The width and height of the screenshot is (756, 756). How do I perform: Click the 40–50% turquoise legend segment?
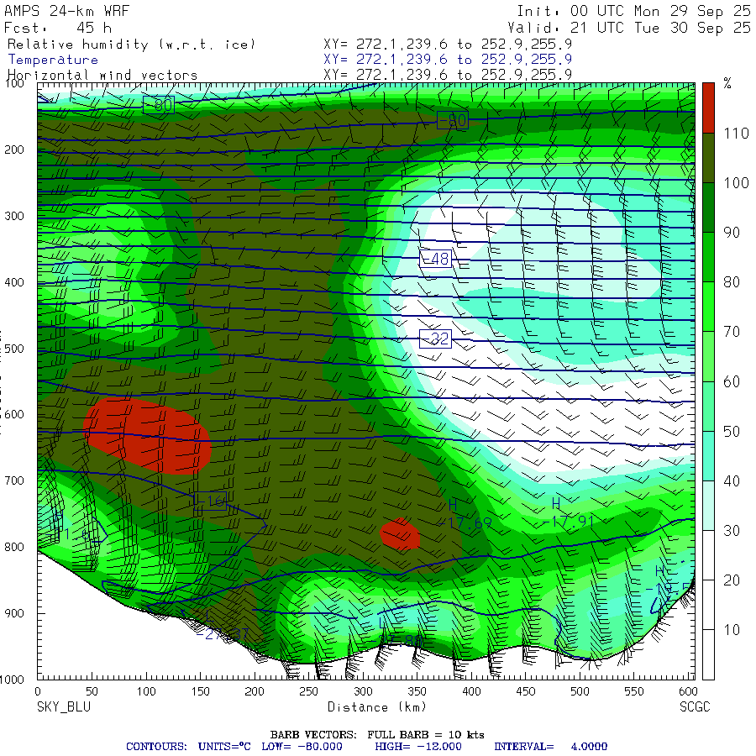pyautogui.click(x=708, y=455)
